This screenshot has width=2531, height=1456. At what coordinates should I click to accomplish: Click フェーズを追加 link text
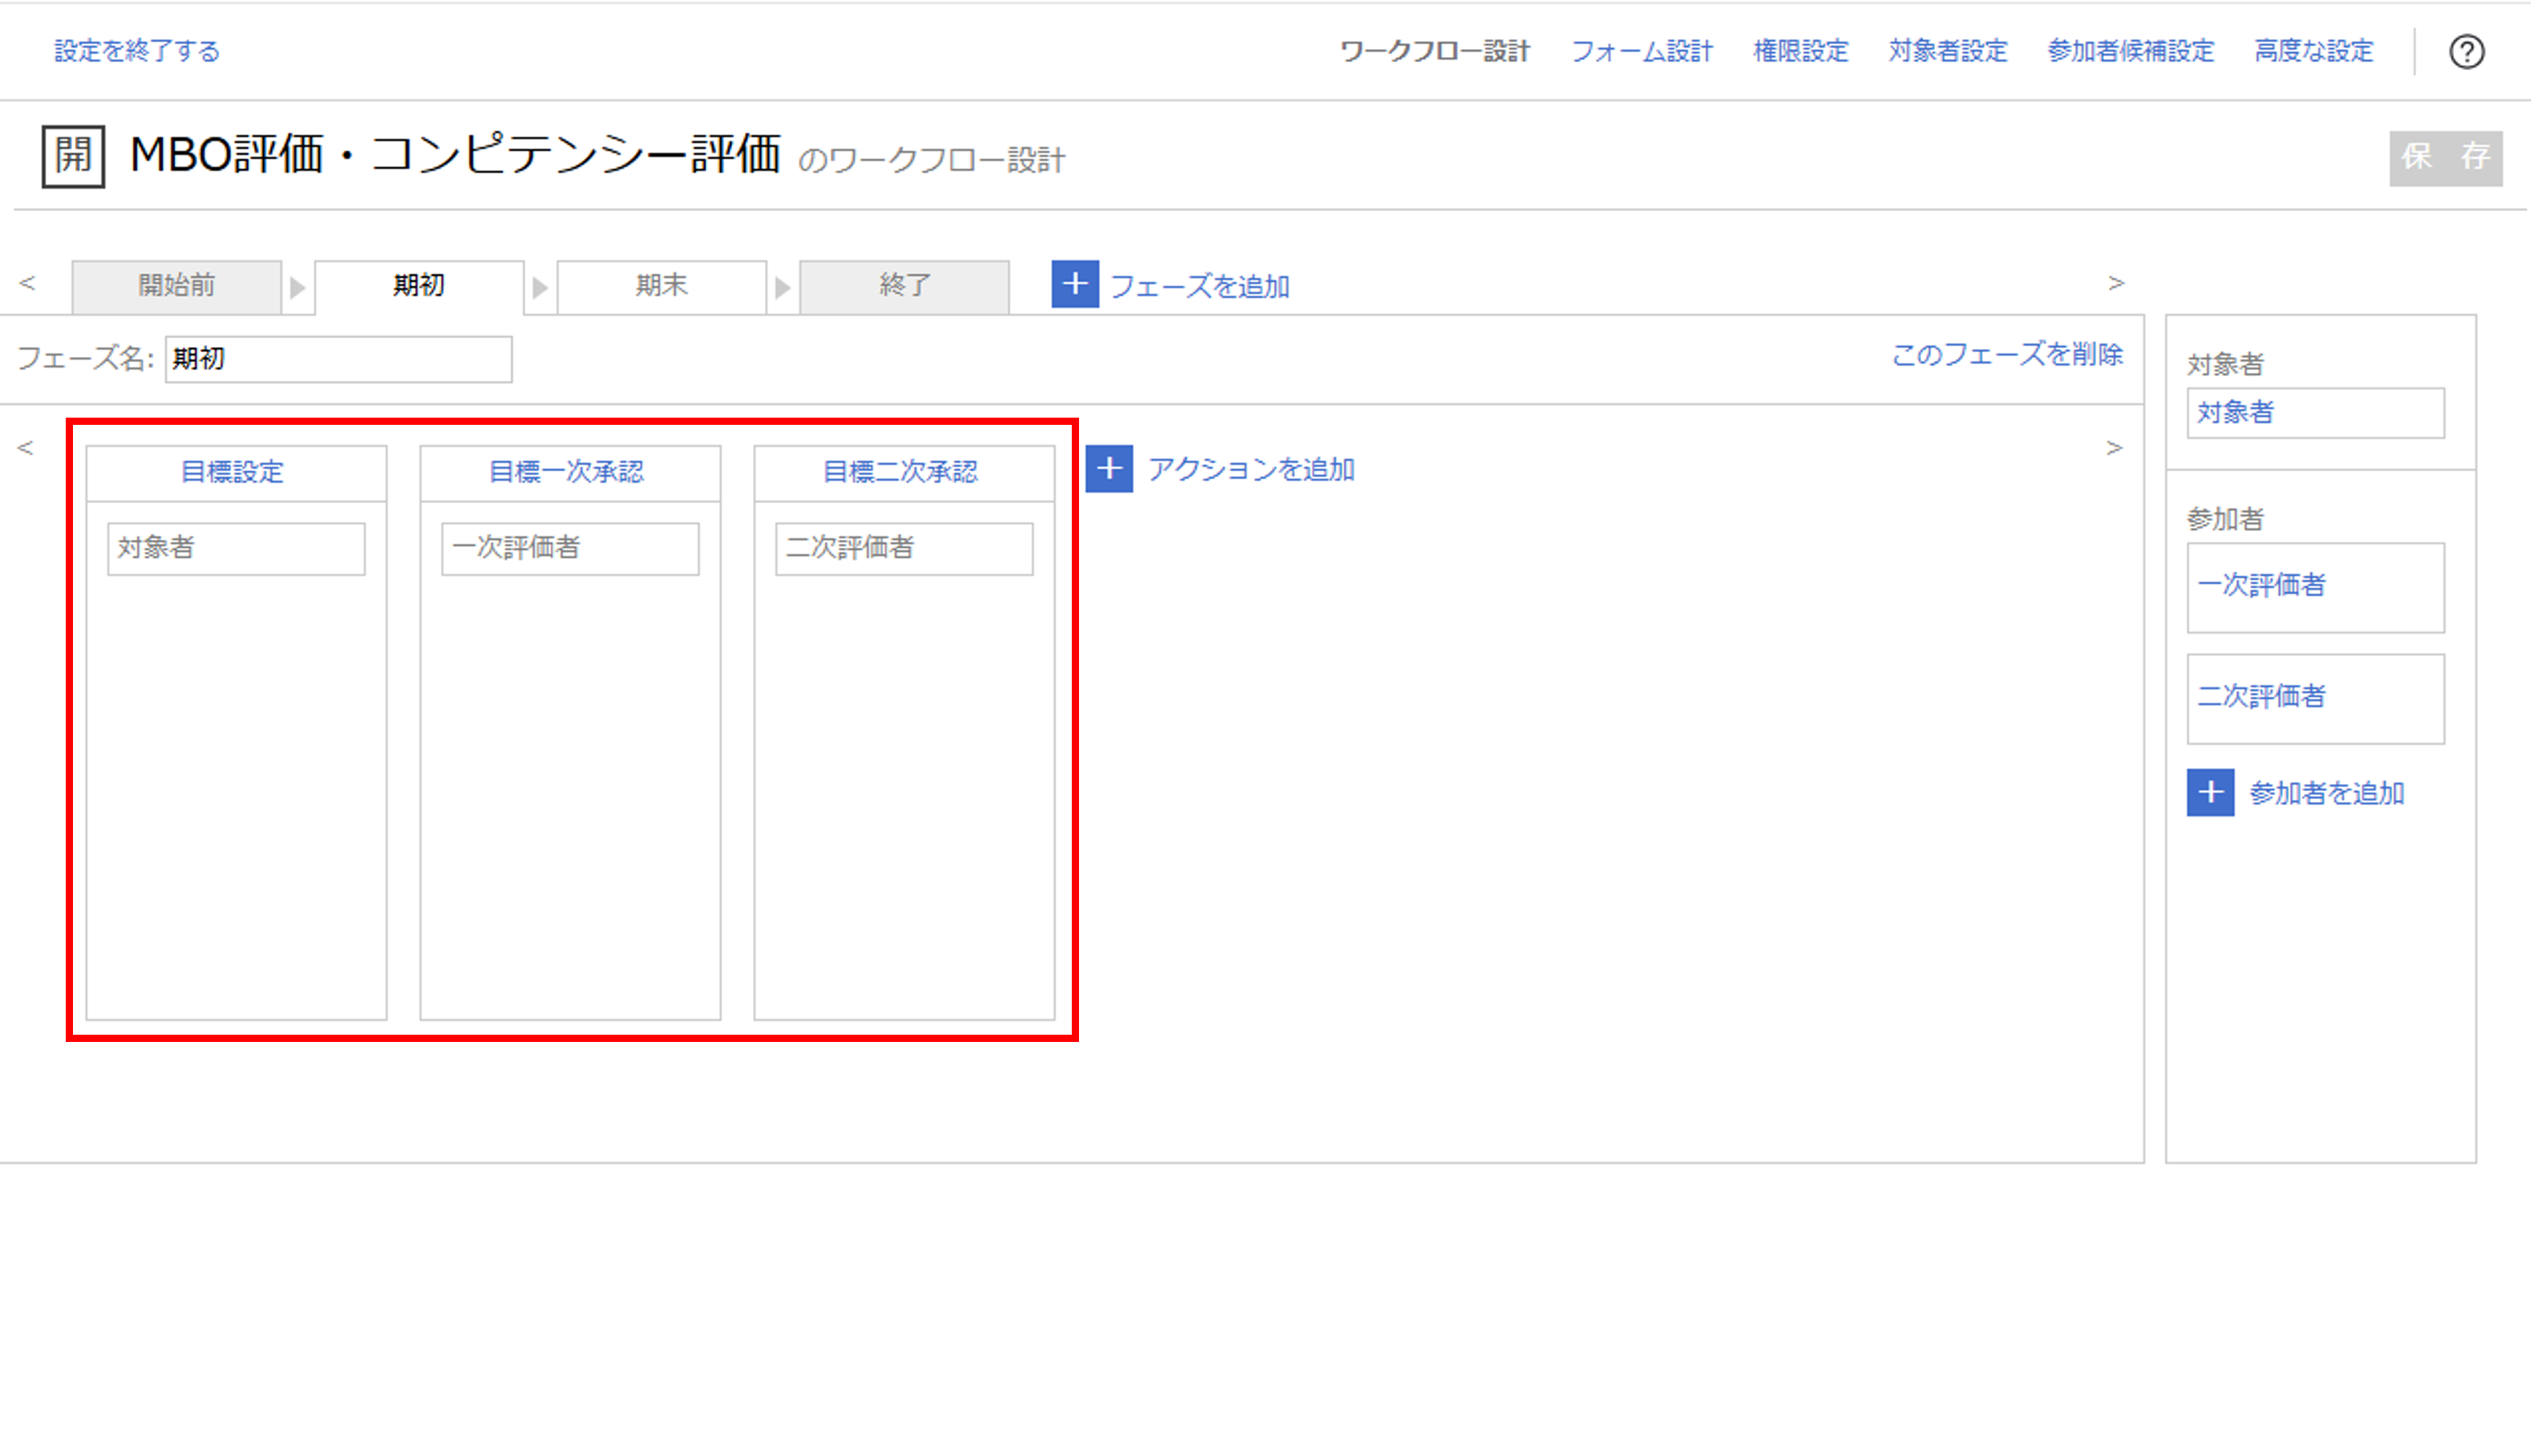point(1200,287)
